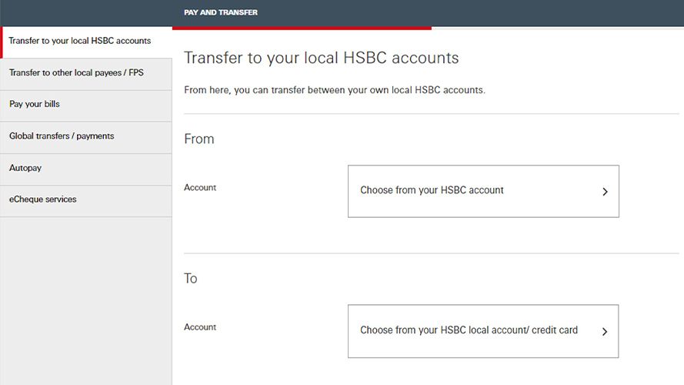684x385 pixels.
Task: Click the Account label under From
Action: point(200,187)
